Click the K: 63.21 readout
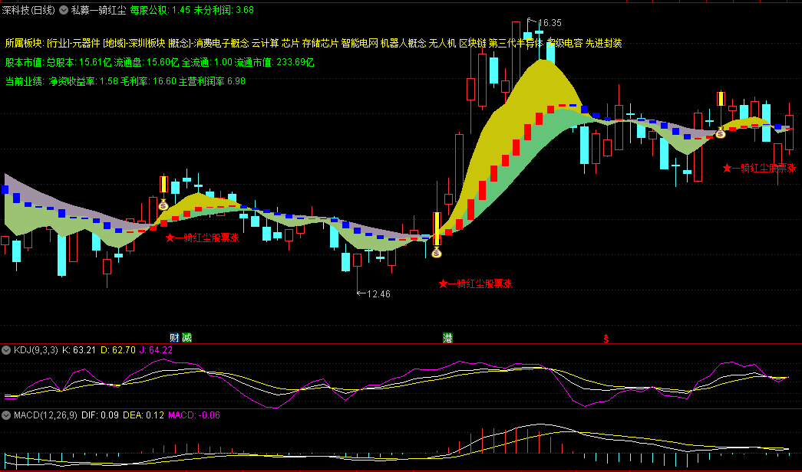The image size is (802, 472). tap(79, 350)
